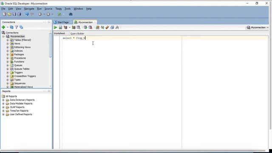Image resolution: width=272 pixels, height=153 pixels.
Task: Click the Commit icon in worksheet toolbar
Action: [85, 27]
